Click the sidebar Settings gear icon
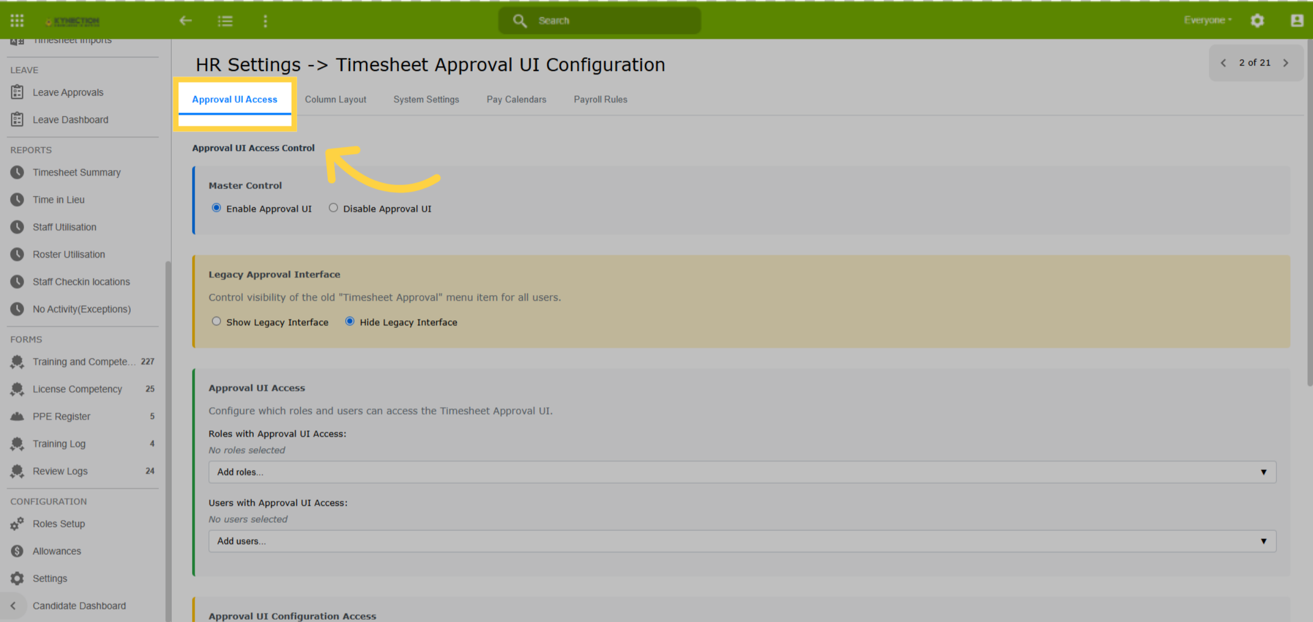This screenshot has height=622, width=1313. [17, 578]
